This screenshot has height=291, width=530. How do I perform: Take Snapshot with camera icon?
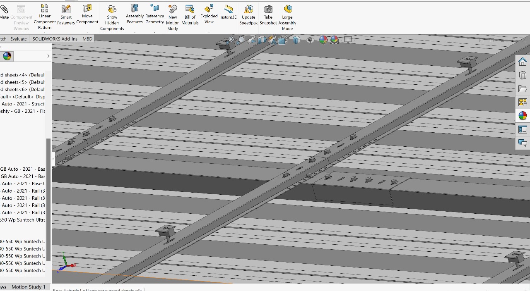tap(268, 15)
